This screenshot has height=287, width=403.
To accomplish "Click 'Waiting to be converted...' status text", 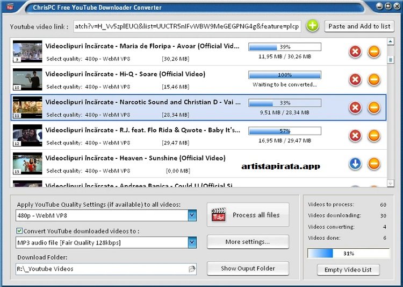I will [285, 85].
